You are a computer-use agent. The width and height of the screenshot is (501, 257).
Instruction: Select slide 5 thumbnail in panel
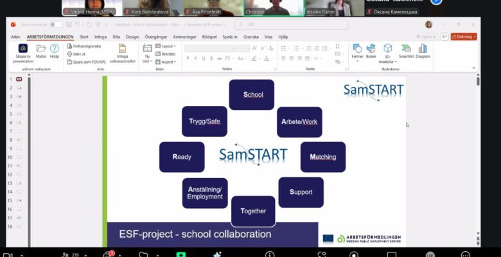19,113
